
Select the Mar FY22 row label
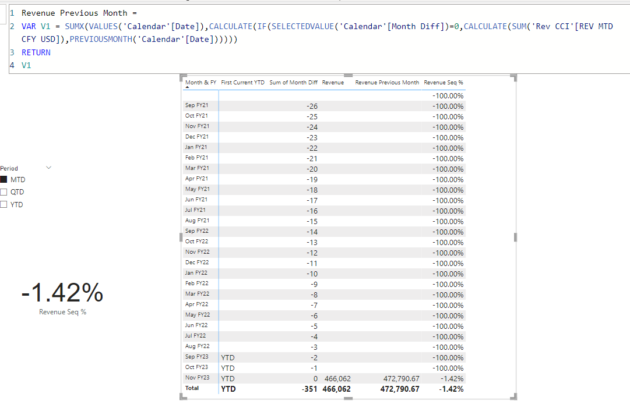pos(197,293)
